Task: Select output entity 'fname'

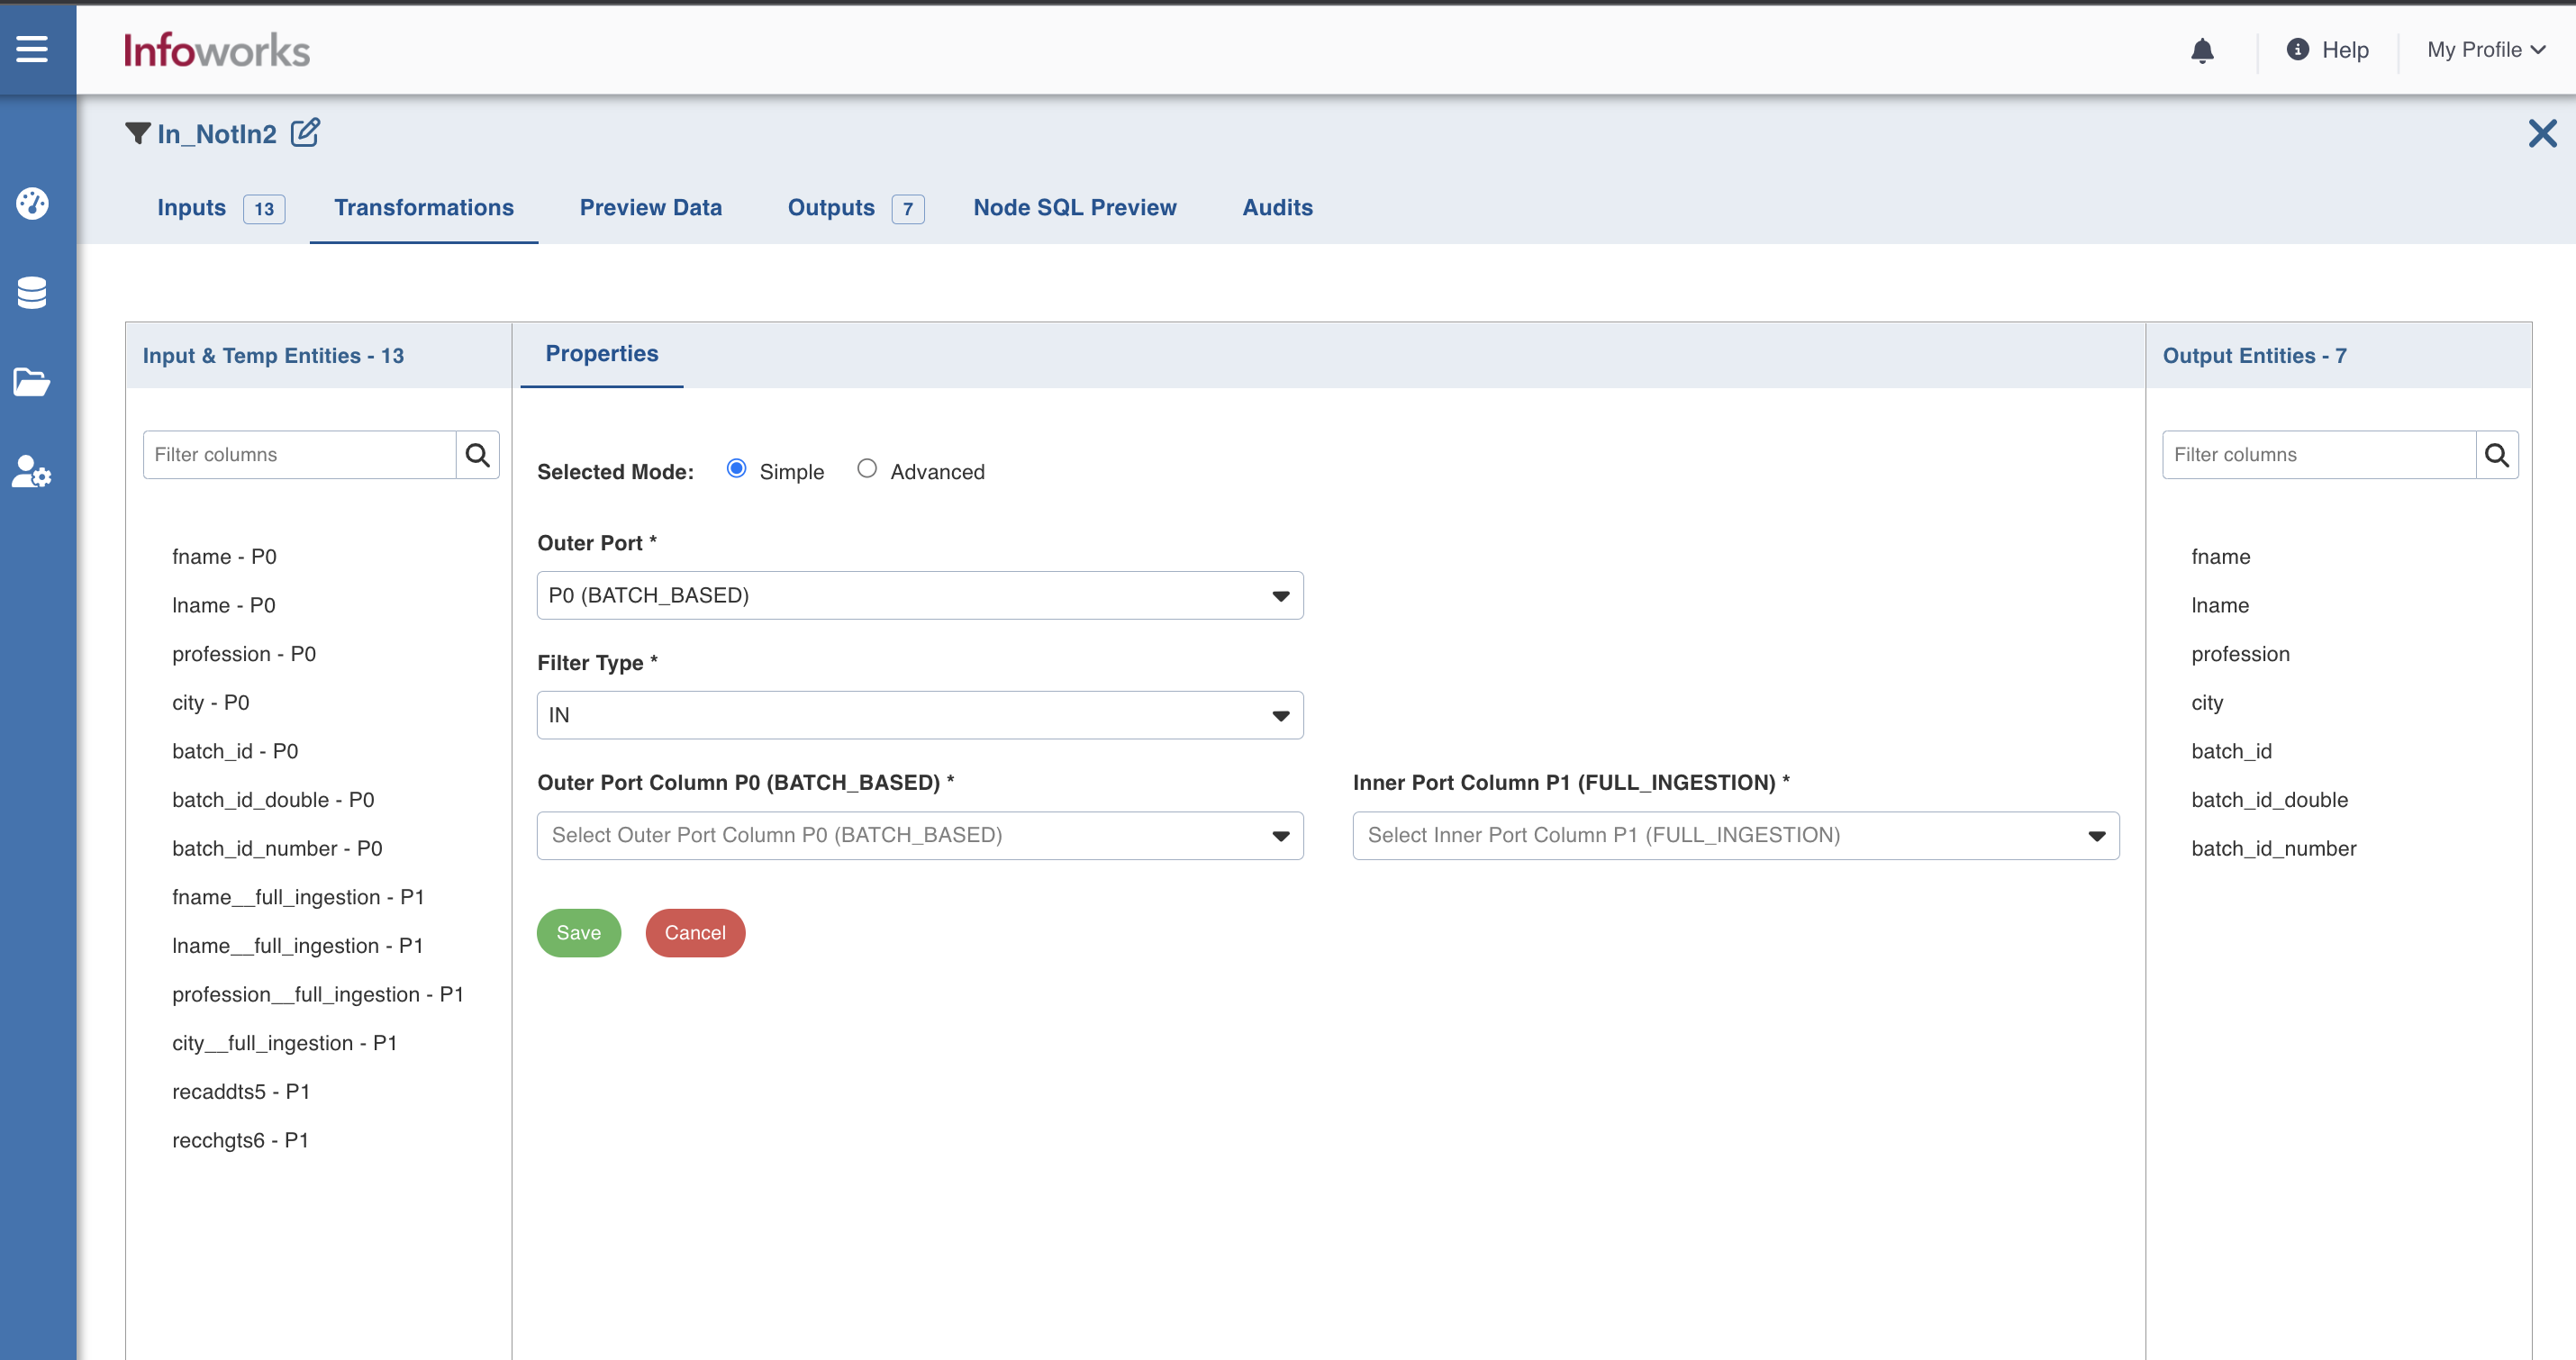Action: 2221,557
